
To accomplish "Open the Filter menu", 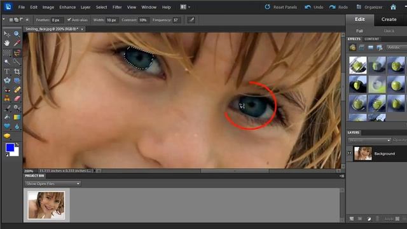I will tap(117, 7).
